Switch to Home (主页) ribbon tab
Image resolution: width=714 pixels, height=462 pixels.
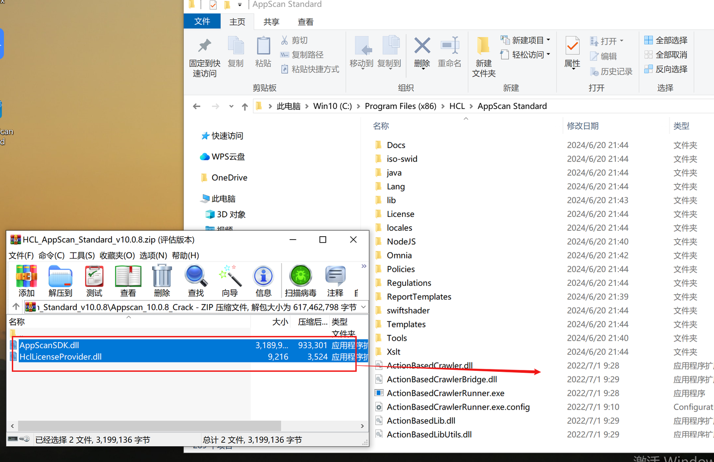[x=238, y=22]
